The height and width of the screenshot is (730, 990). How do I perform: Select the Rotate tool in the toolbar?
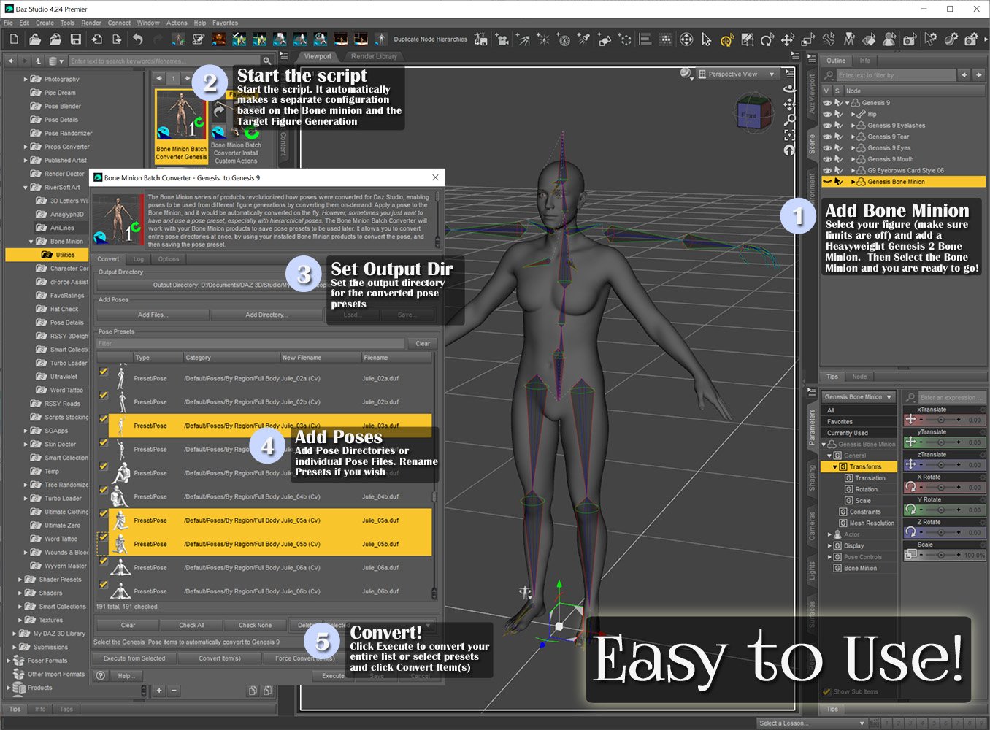[x=768, y=41]
